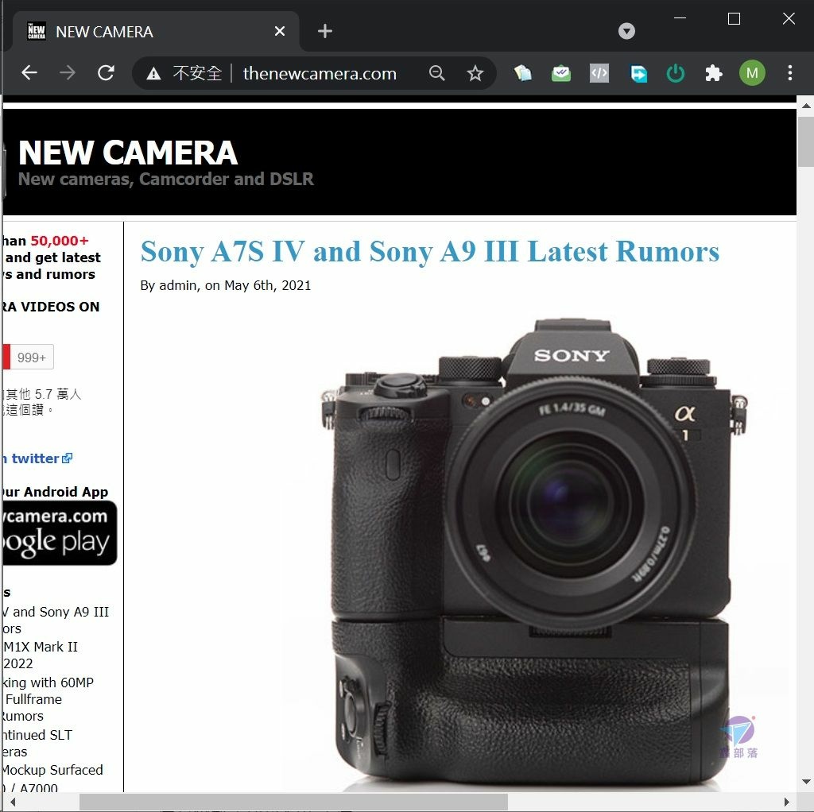Close the NEW CAMERA tab

pos(279,31)
